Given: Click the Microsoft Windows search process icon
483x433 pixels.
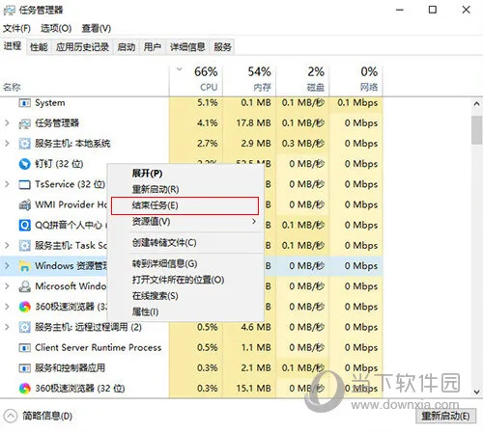Looking at the screenshot, I should 25,286.
